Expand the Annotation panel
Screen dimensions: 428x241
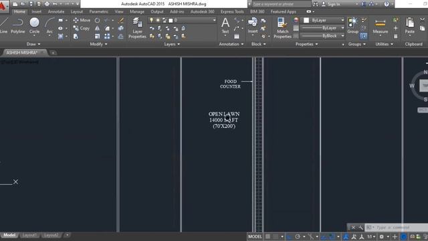coord(231,44)
